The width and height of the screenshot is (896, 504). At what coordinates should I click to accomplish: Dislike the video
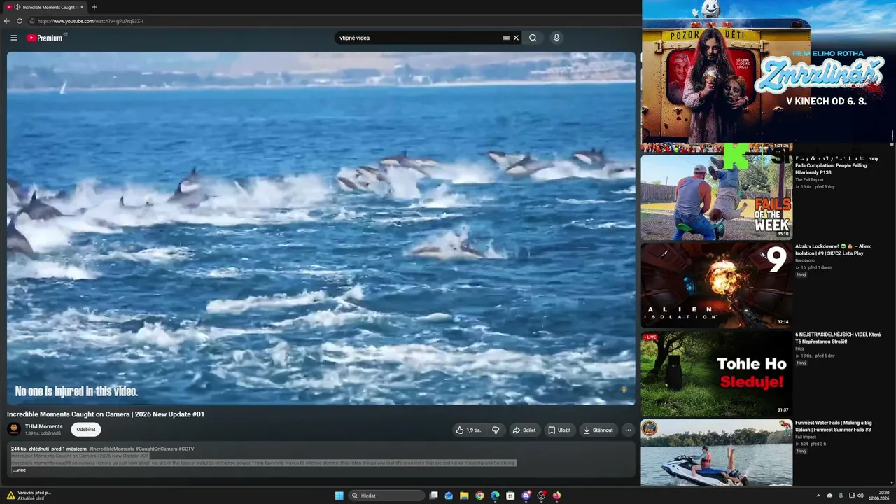click(496, 430)
